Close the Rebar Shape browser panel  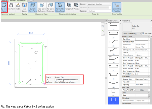[120, 21]
